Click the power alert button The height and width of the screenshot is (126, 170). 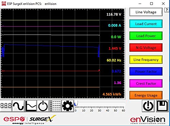(148, 106)
